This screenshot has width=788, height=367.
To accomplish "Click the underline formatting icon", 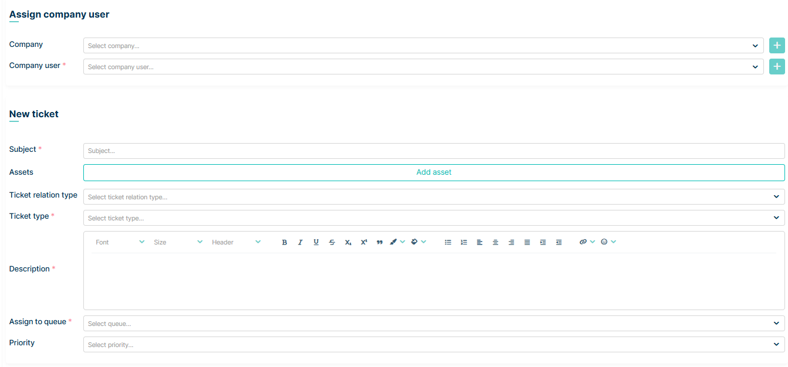I will click(x=316, y=242).
